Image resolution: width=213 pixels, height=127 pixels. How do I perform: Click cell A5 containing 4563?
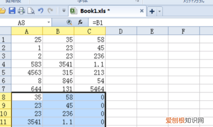tap(27, 72)
